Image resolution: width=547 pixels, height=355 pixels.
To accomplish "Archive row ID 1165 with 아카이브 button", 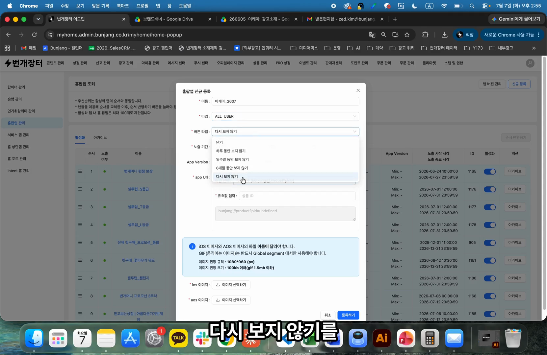I will point(515,171).
